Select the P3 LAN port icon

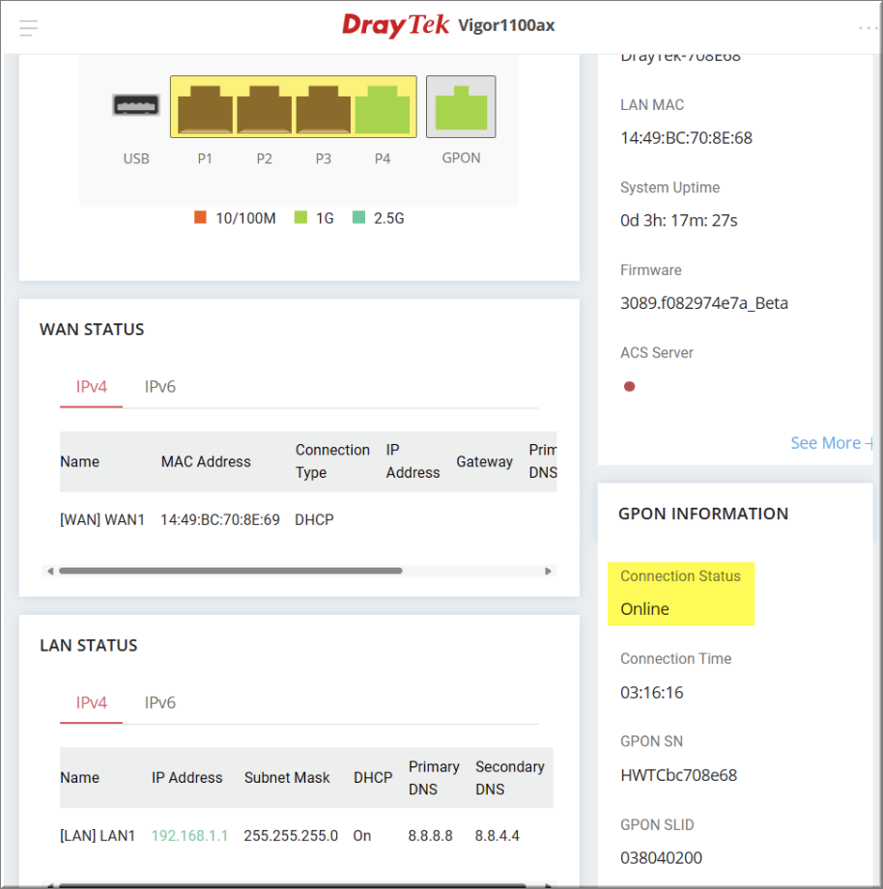click(x=323, y=109)
